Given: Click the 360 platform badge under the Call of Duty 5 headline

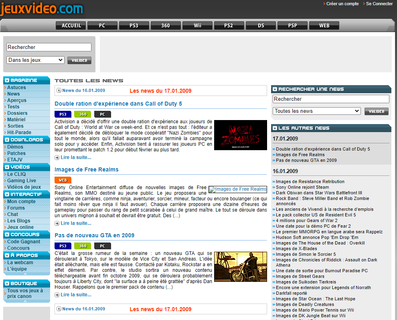Looking at the screenshot, I should click(83, 114).
